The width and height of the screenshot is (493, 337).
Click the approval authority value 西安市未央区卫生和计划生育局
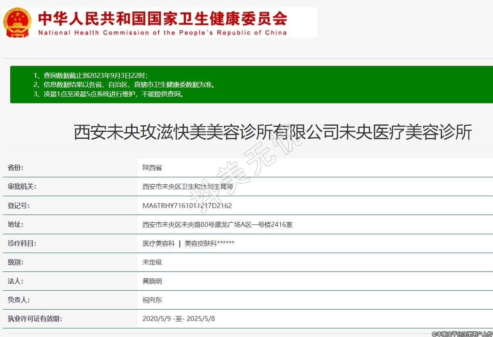[x=187, y=187]
